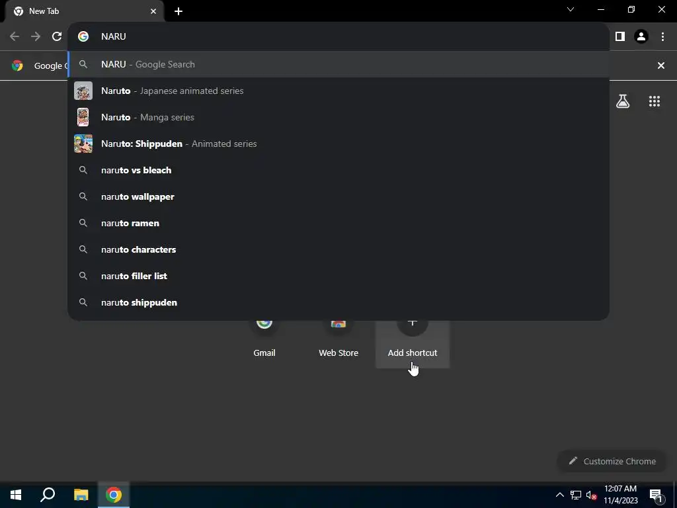Image resolution: width=677 pixels, height=508 pixels.
Task: Go forward using the forward arrow
Action: (x=36, y=36)
